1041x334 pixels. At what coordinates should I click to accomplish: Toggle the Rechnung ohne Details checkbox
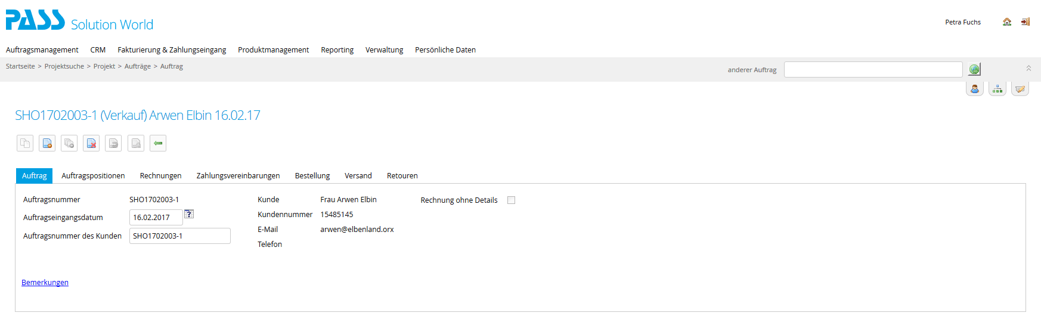click(511, 200)
